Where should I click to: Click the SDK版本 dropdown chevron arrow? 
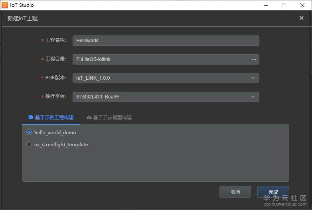253,78
